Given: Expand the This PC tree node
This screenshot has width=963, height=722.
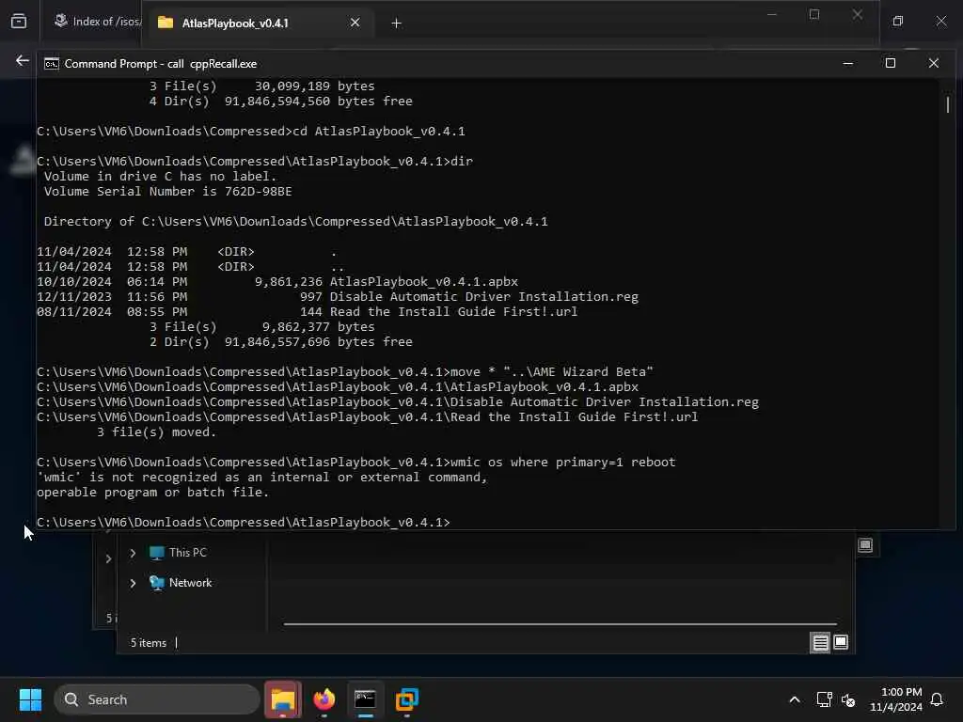Looking at the screenshot, I should pyautogui.click(x=133, y=553).
